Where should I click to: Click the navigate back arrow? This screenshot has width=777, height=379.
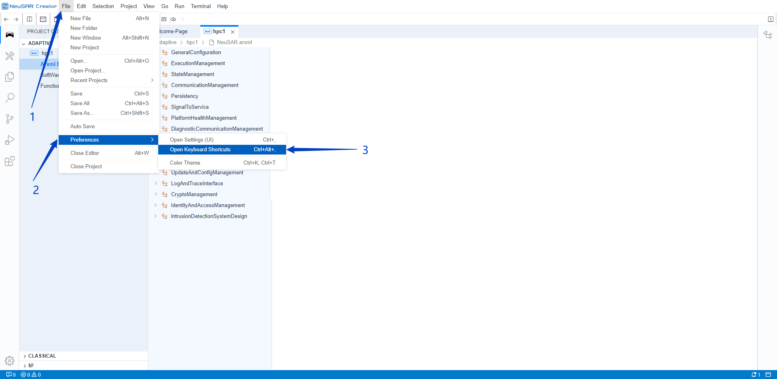pos(6,19)
